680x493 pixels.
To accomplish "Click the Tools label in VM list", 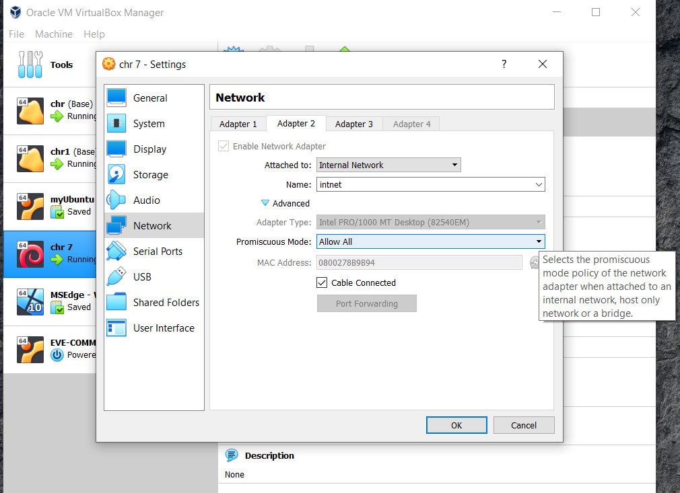I will click(61, 65).
